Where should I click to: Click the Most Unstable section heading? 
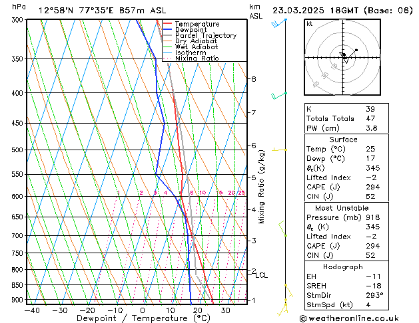(x=342, y=208)
